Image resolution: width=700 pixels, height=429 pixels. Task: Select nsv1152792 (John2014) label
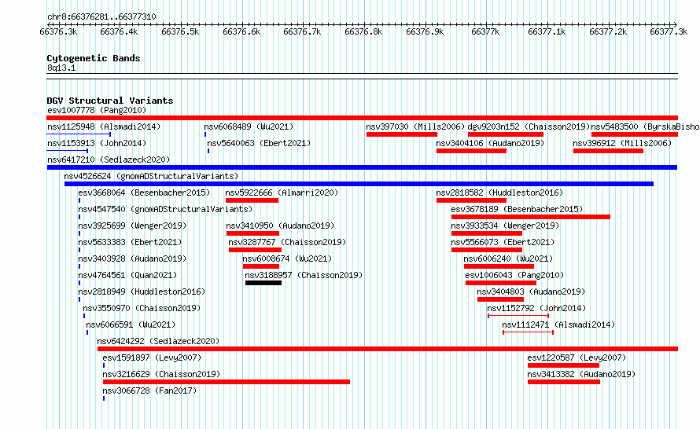pos(536,308)
